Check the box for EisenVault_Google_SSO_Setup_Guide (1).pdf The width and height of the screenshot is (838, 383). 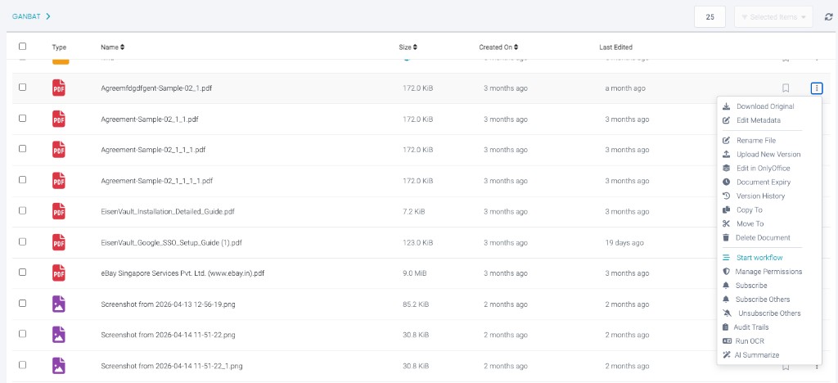coord(22,241)
